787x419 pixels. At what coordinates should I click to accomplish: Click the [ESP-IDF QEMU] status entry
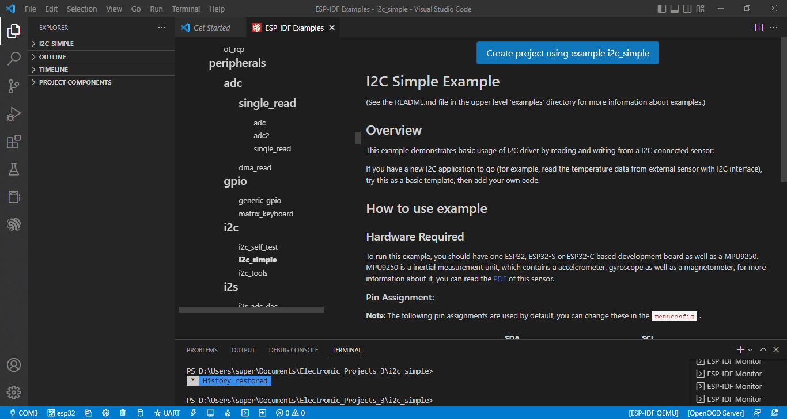coord(653,413)
